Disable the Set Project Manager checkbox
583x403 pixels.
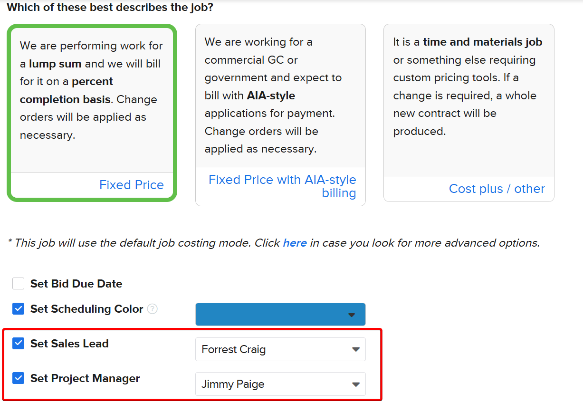(x=18, y=378)
